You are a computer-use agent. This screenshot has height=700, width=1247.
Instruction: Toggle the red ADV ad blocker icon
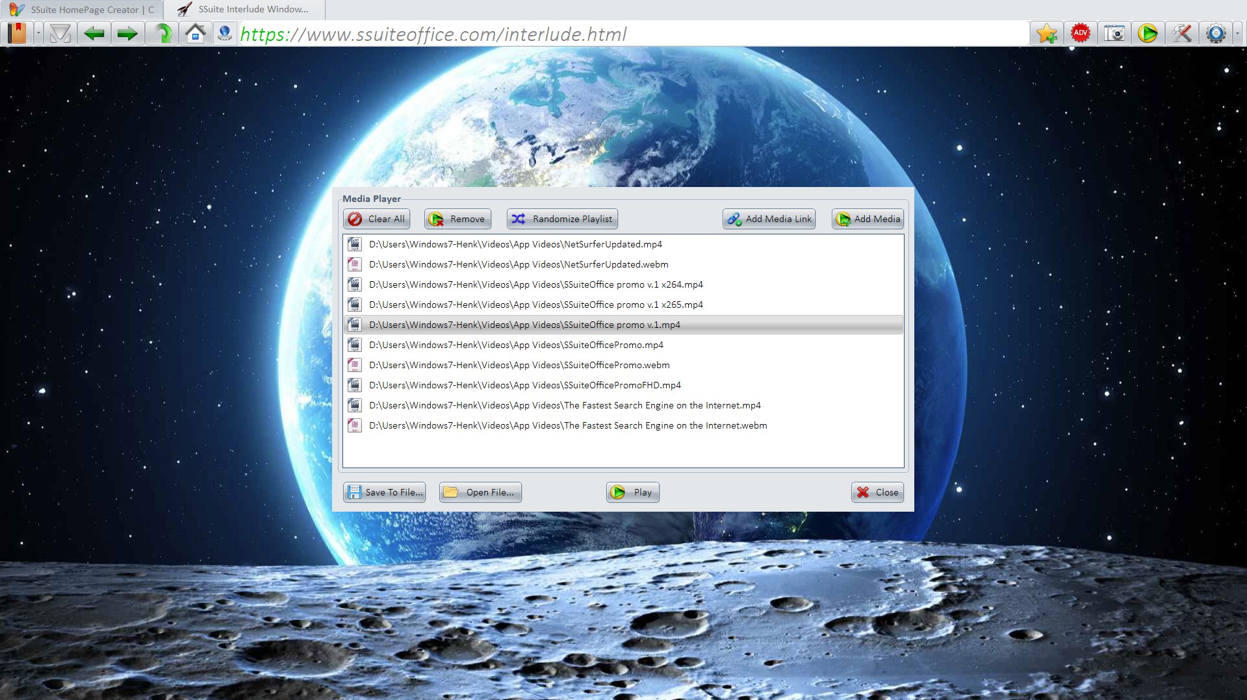click(1080, 34)
